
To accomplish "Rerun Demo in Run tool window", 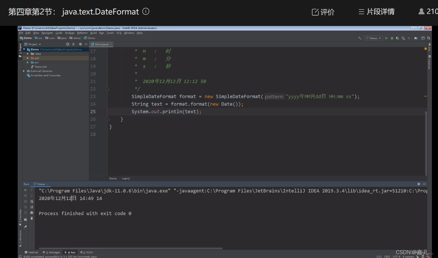I will click(x=26, y=190).
